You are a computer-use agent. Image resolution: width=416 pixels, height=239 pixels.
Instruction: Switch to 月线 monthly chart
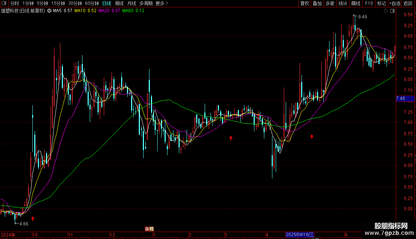(x=131, y=3)
